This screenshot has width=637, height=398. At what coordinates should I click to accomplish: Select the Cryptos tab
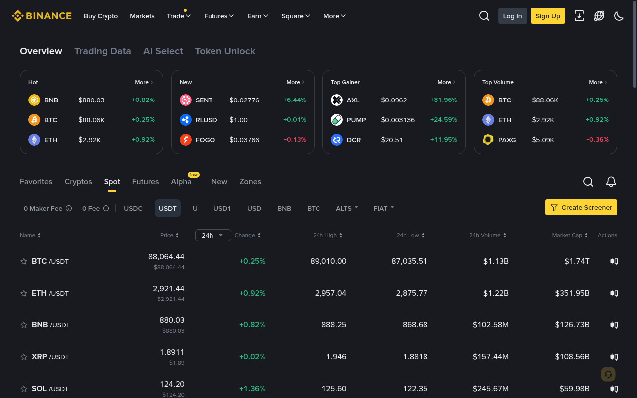click(x=78, y=182)
